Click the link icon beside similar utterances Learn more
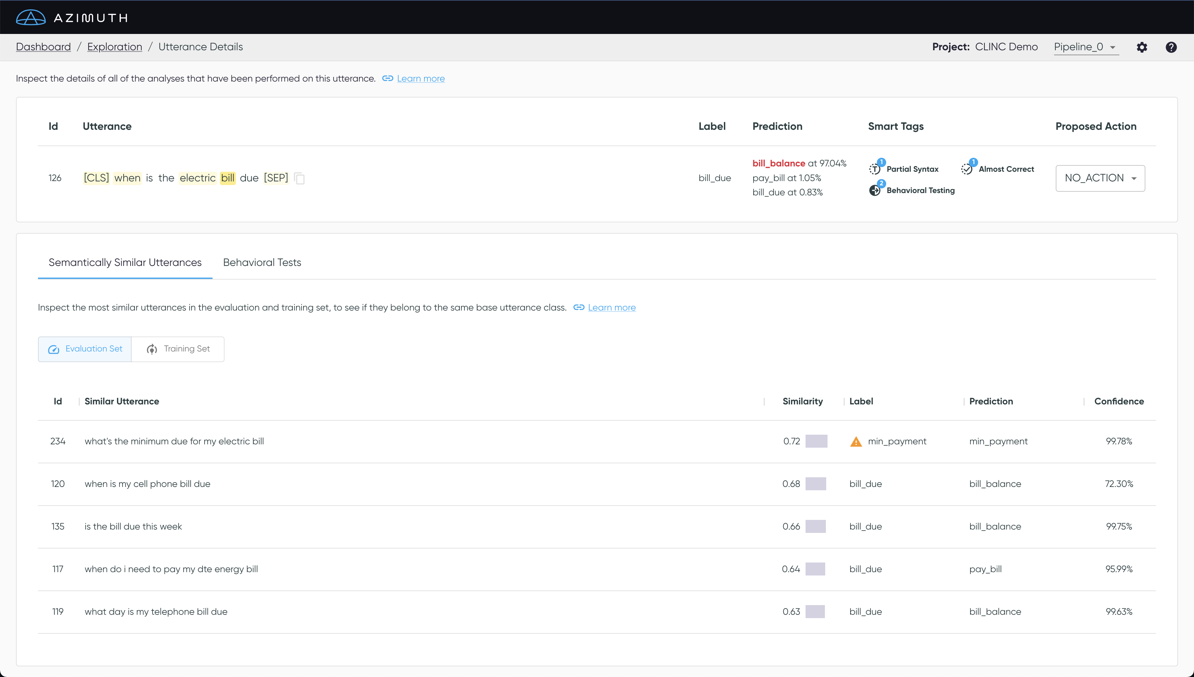 tap(579, 307)
